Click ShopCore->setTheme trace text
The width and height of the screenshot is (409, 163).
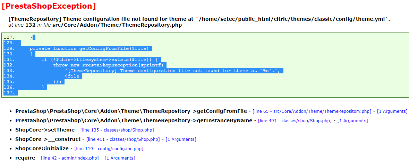[45, 130]
